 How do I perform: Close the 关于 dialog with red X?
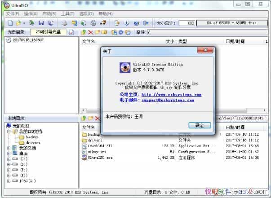205,50
